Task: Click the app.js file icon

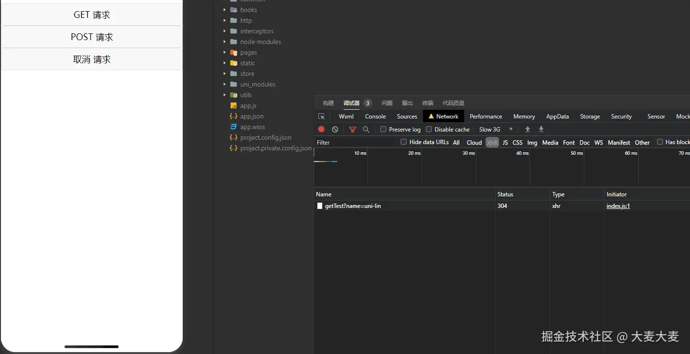Action: point(234,105)
